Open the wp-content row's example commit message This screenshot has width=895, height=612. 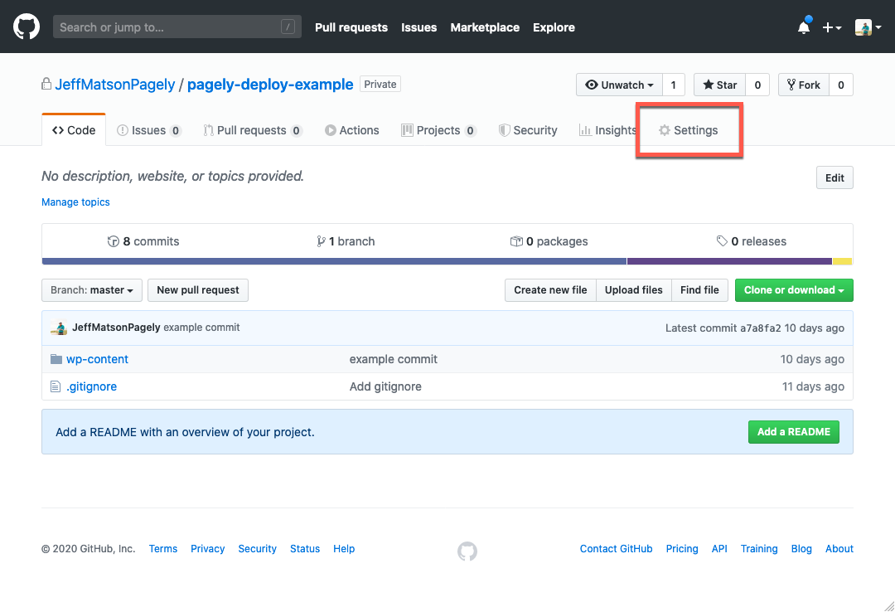click(394, 359)
